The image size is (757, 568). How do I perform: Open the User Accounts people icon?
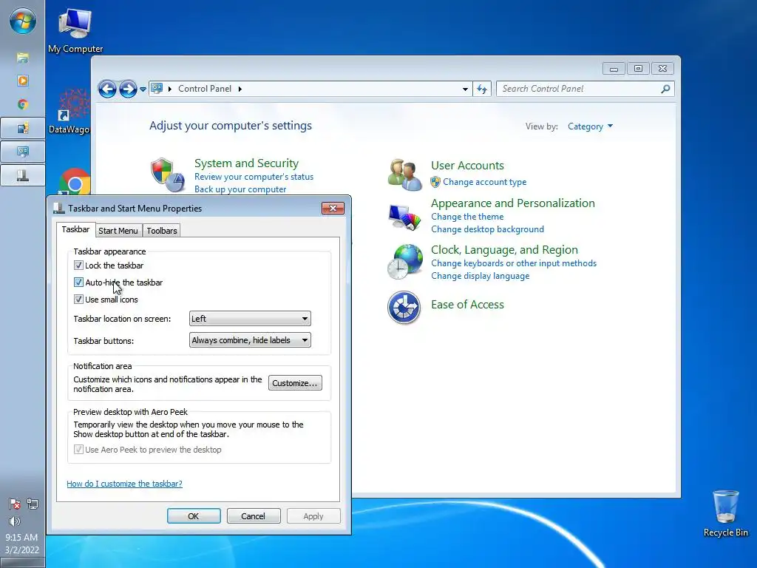(404, 175)
